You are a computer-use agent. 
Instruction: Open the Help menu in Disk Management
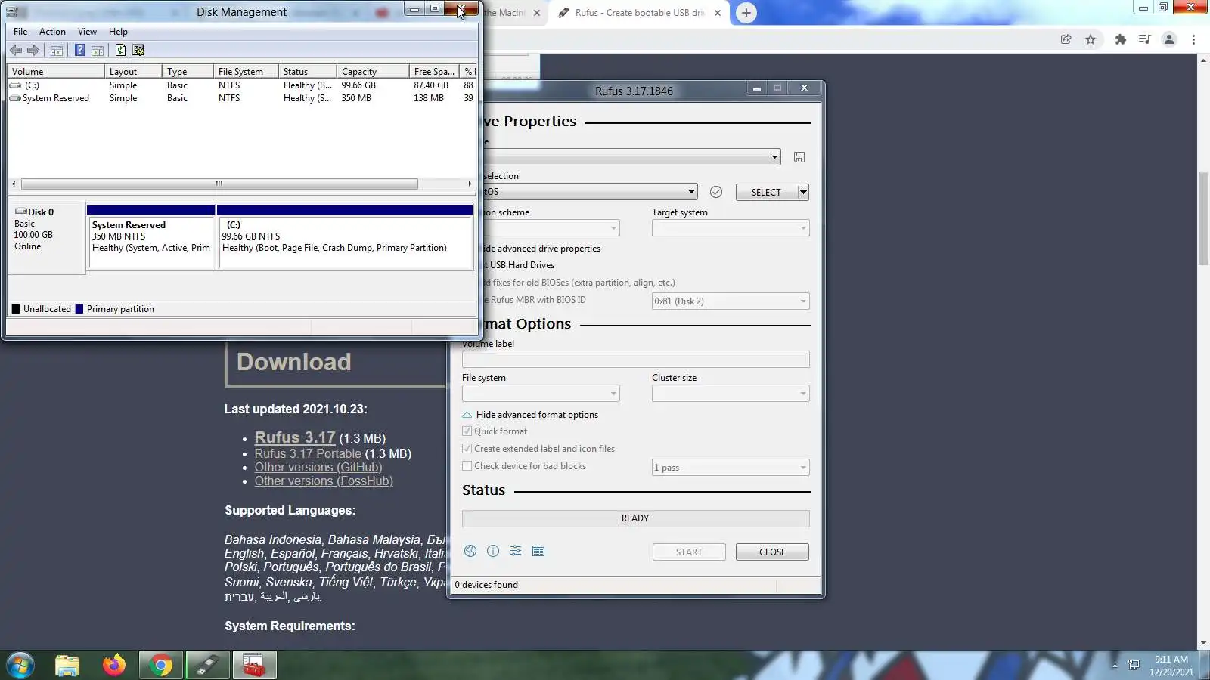point(118,32)
